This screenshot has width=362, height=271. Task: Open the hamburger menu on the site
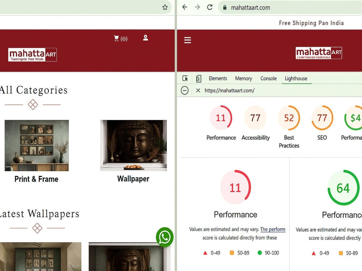188,40
